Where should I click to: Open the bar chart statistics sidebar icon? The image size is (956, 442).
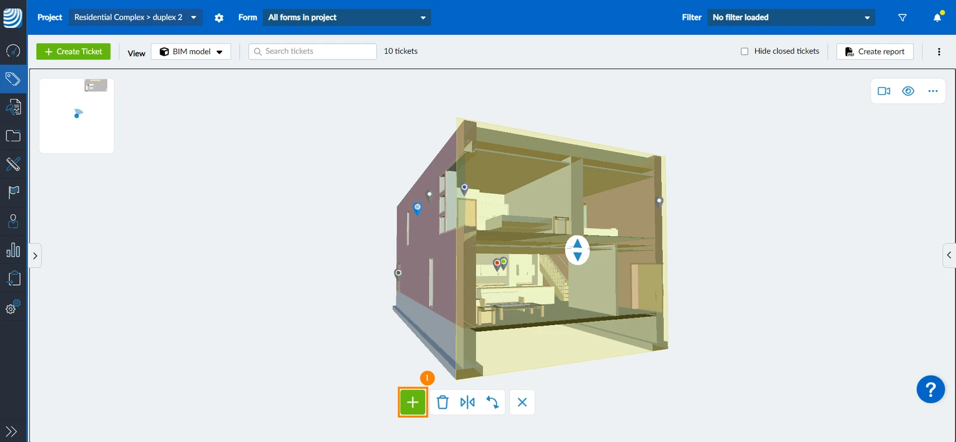(x=13, y=250)
